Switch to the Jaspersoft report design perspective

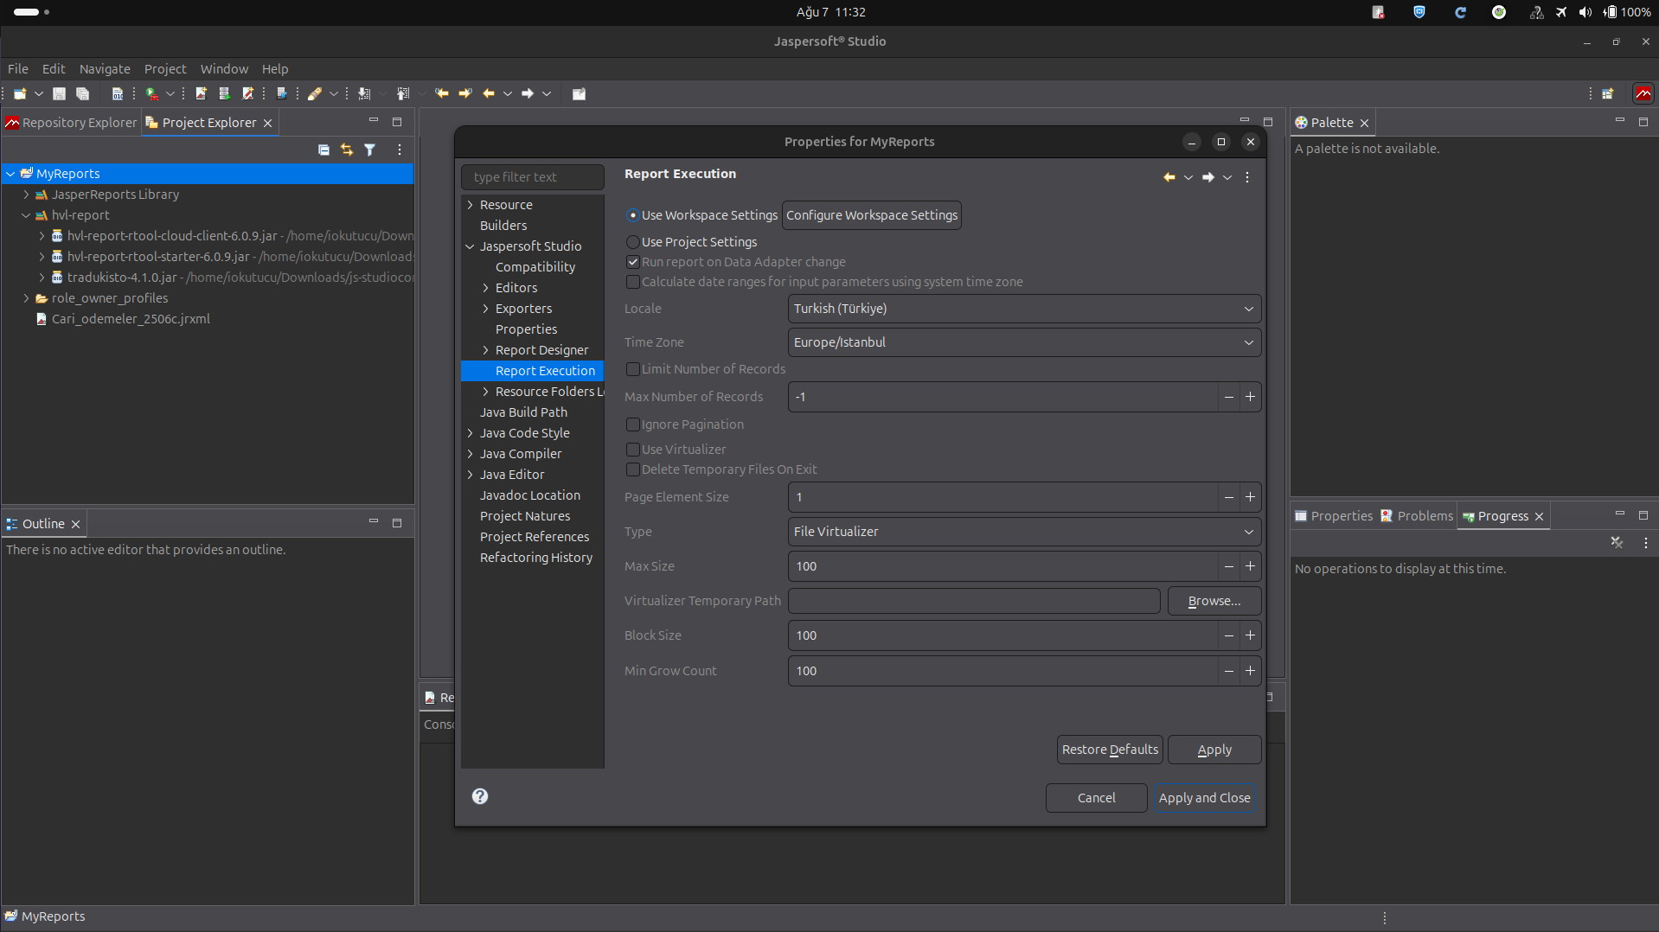[x=1643, y=93]
